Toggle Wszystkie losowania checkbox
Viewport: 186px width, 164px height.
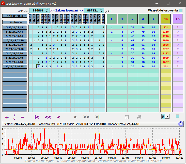pos(181,10)
